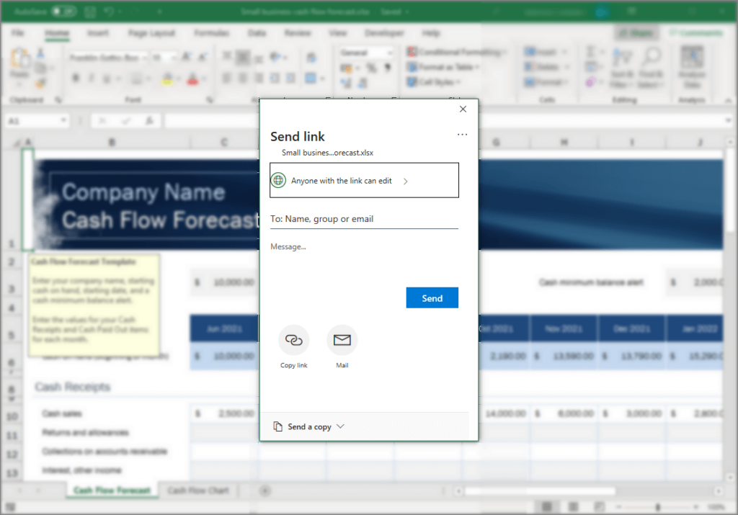The width and height of the screenshot is (738, 515).
Task: Select the Cash Flow Forecast sheet tab
Action: pos(112,491)
